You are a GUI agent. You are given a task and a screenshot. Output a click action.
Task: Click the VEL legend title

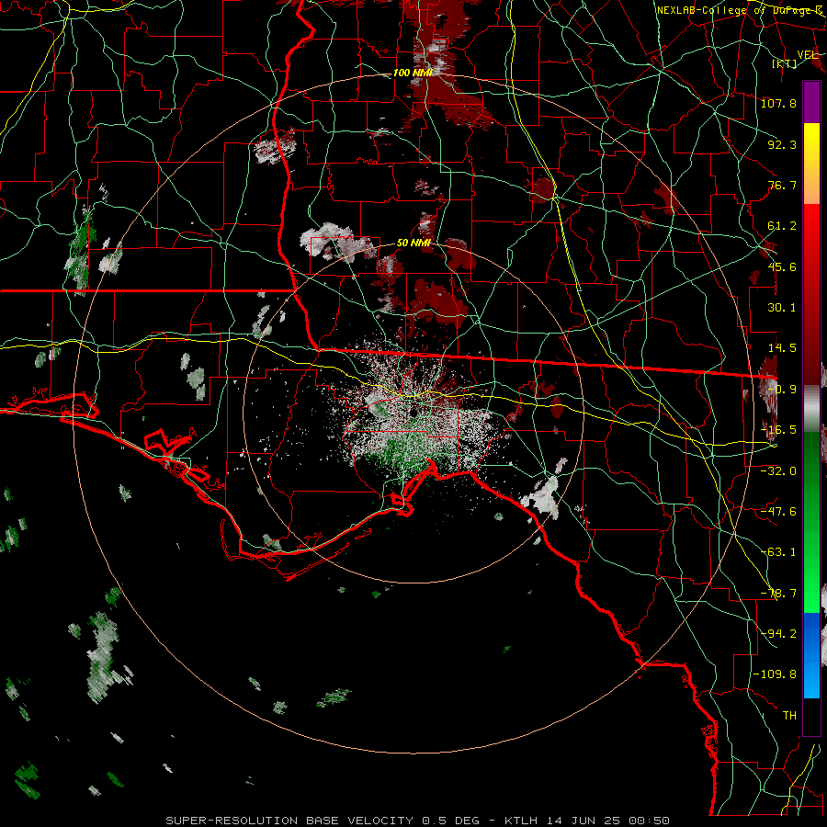(x=808, y=55)
